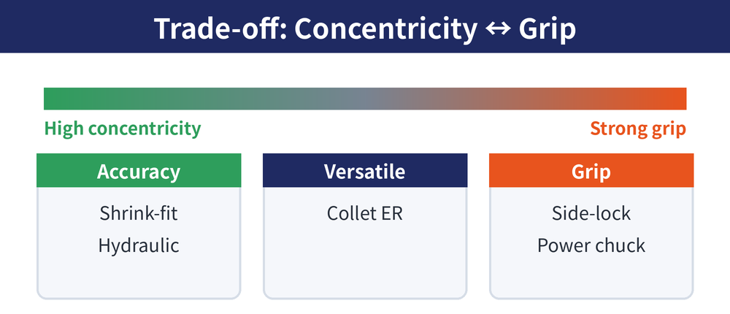
Task: Click the Accuracy green header
Action: pos(139,171)
